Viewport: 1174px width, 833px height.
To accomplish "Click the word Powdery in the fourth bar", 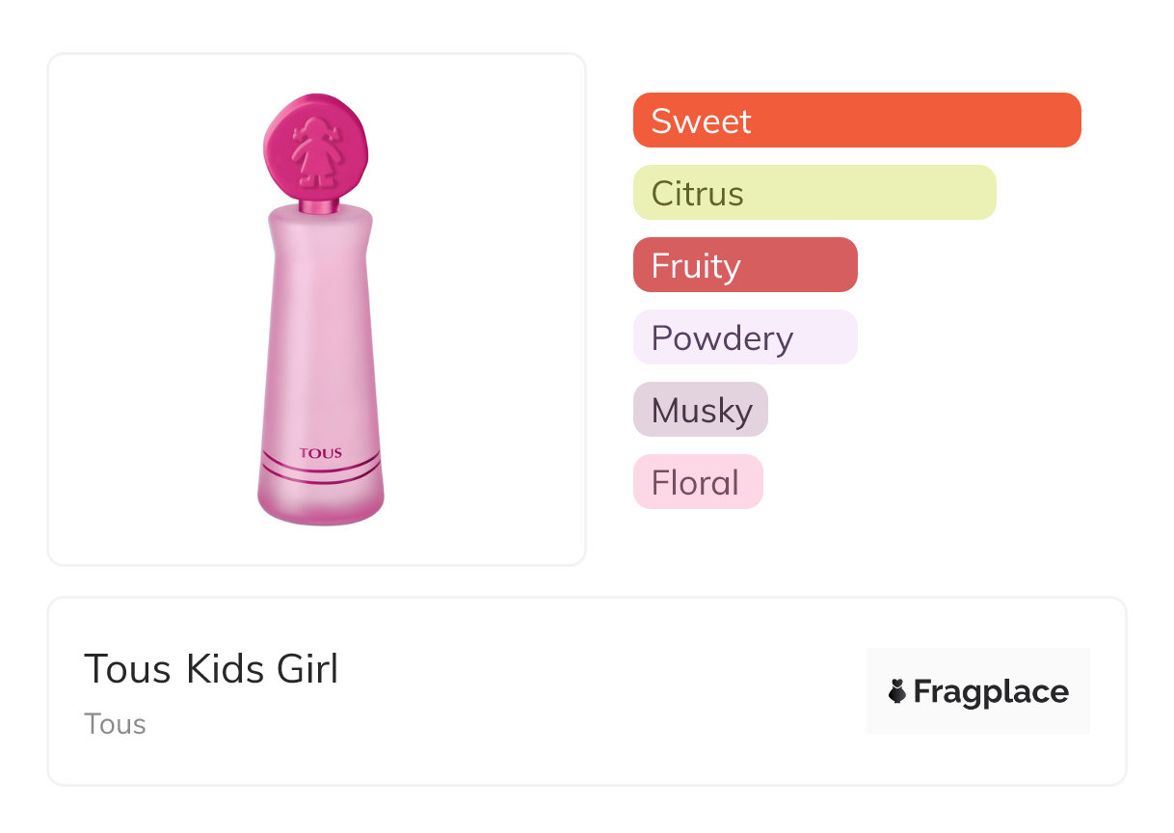I will tap(722, 337).
